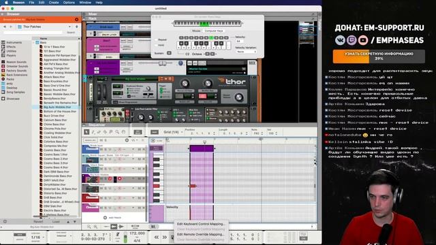Collapse the Rack panel header
436x245 pixels.
click(x=84, y=18)
